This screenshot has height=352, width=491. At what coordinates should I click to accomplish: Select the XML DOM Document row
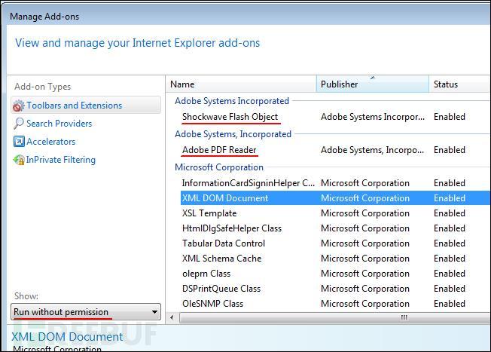click(335, 198)
